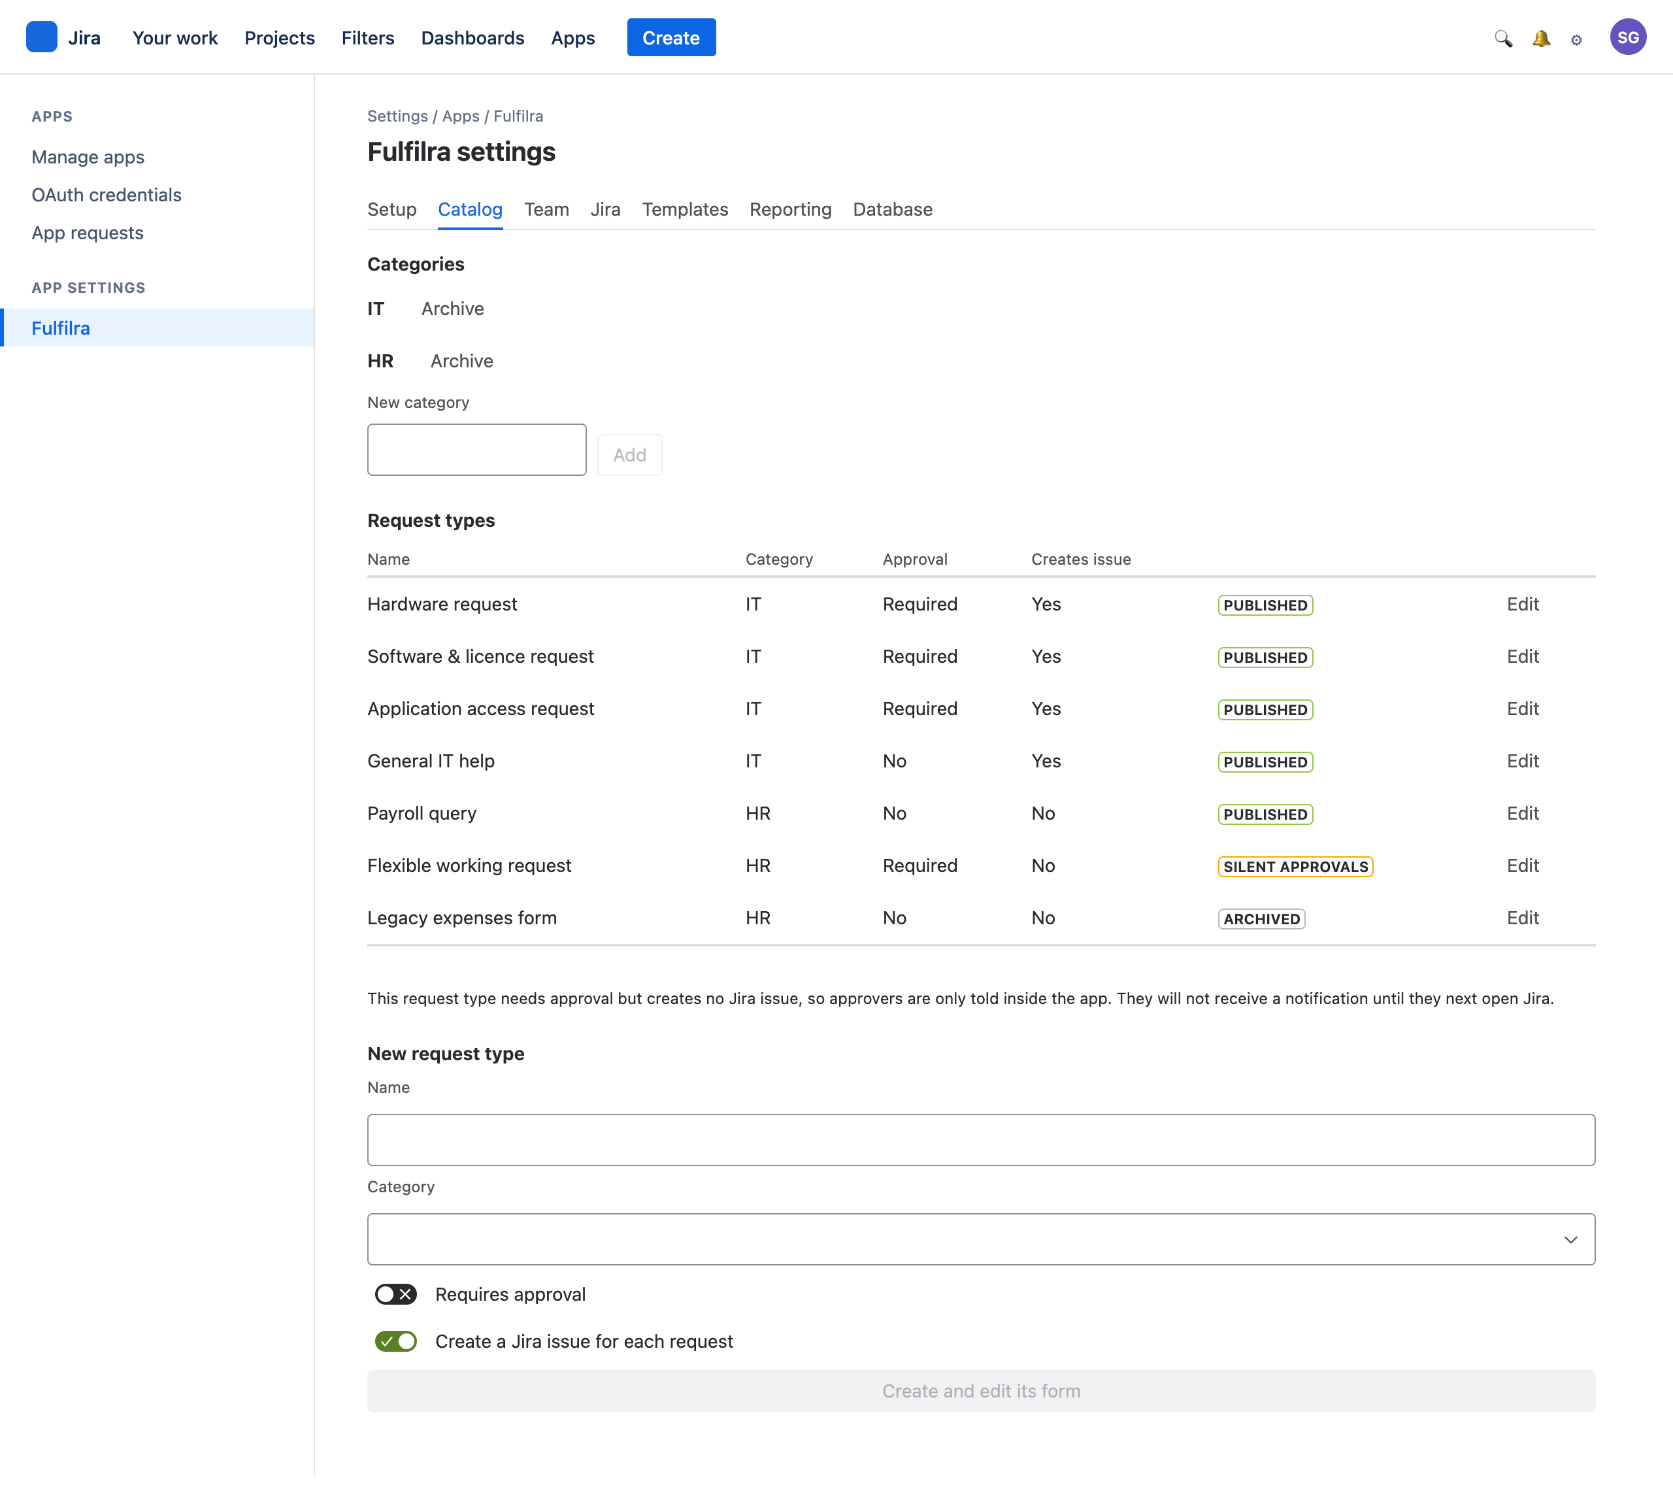Switch to the Catalog tab
This screenshot has width=1673, height=1506.
pos(470,209)
